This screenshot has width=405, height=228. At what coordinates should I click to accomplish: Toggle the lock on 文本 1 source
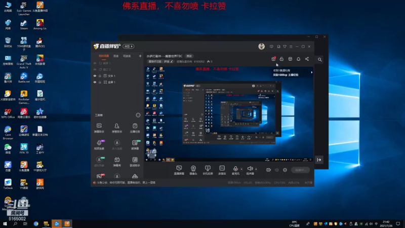pos(100,75)
